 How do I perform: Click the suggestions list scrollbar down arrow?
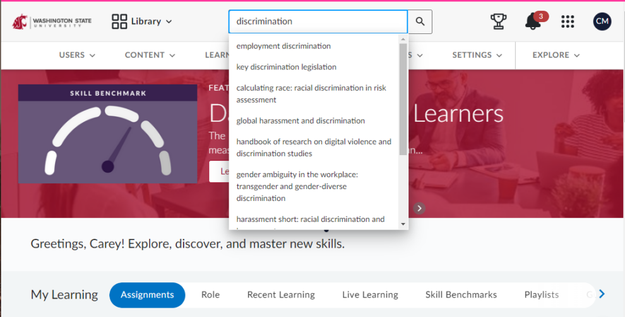click(403, 224)
